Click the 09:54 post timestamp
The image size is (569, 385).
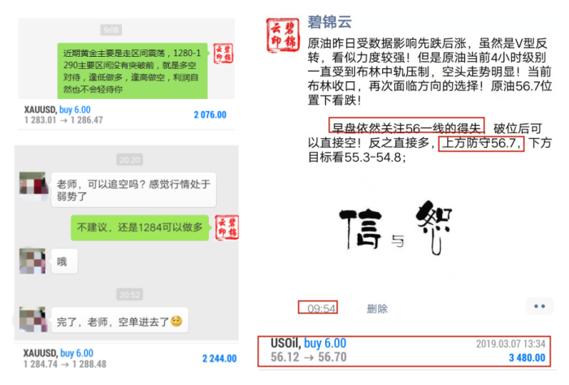(x=321, y=308)
